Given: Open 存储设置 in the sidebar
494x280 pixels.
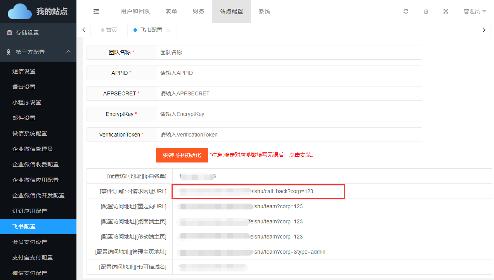Looking at the screenshot, I should pos(27,33).
